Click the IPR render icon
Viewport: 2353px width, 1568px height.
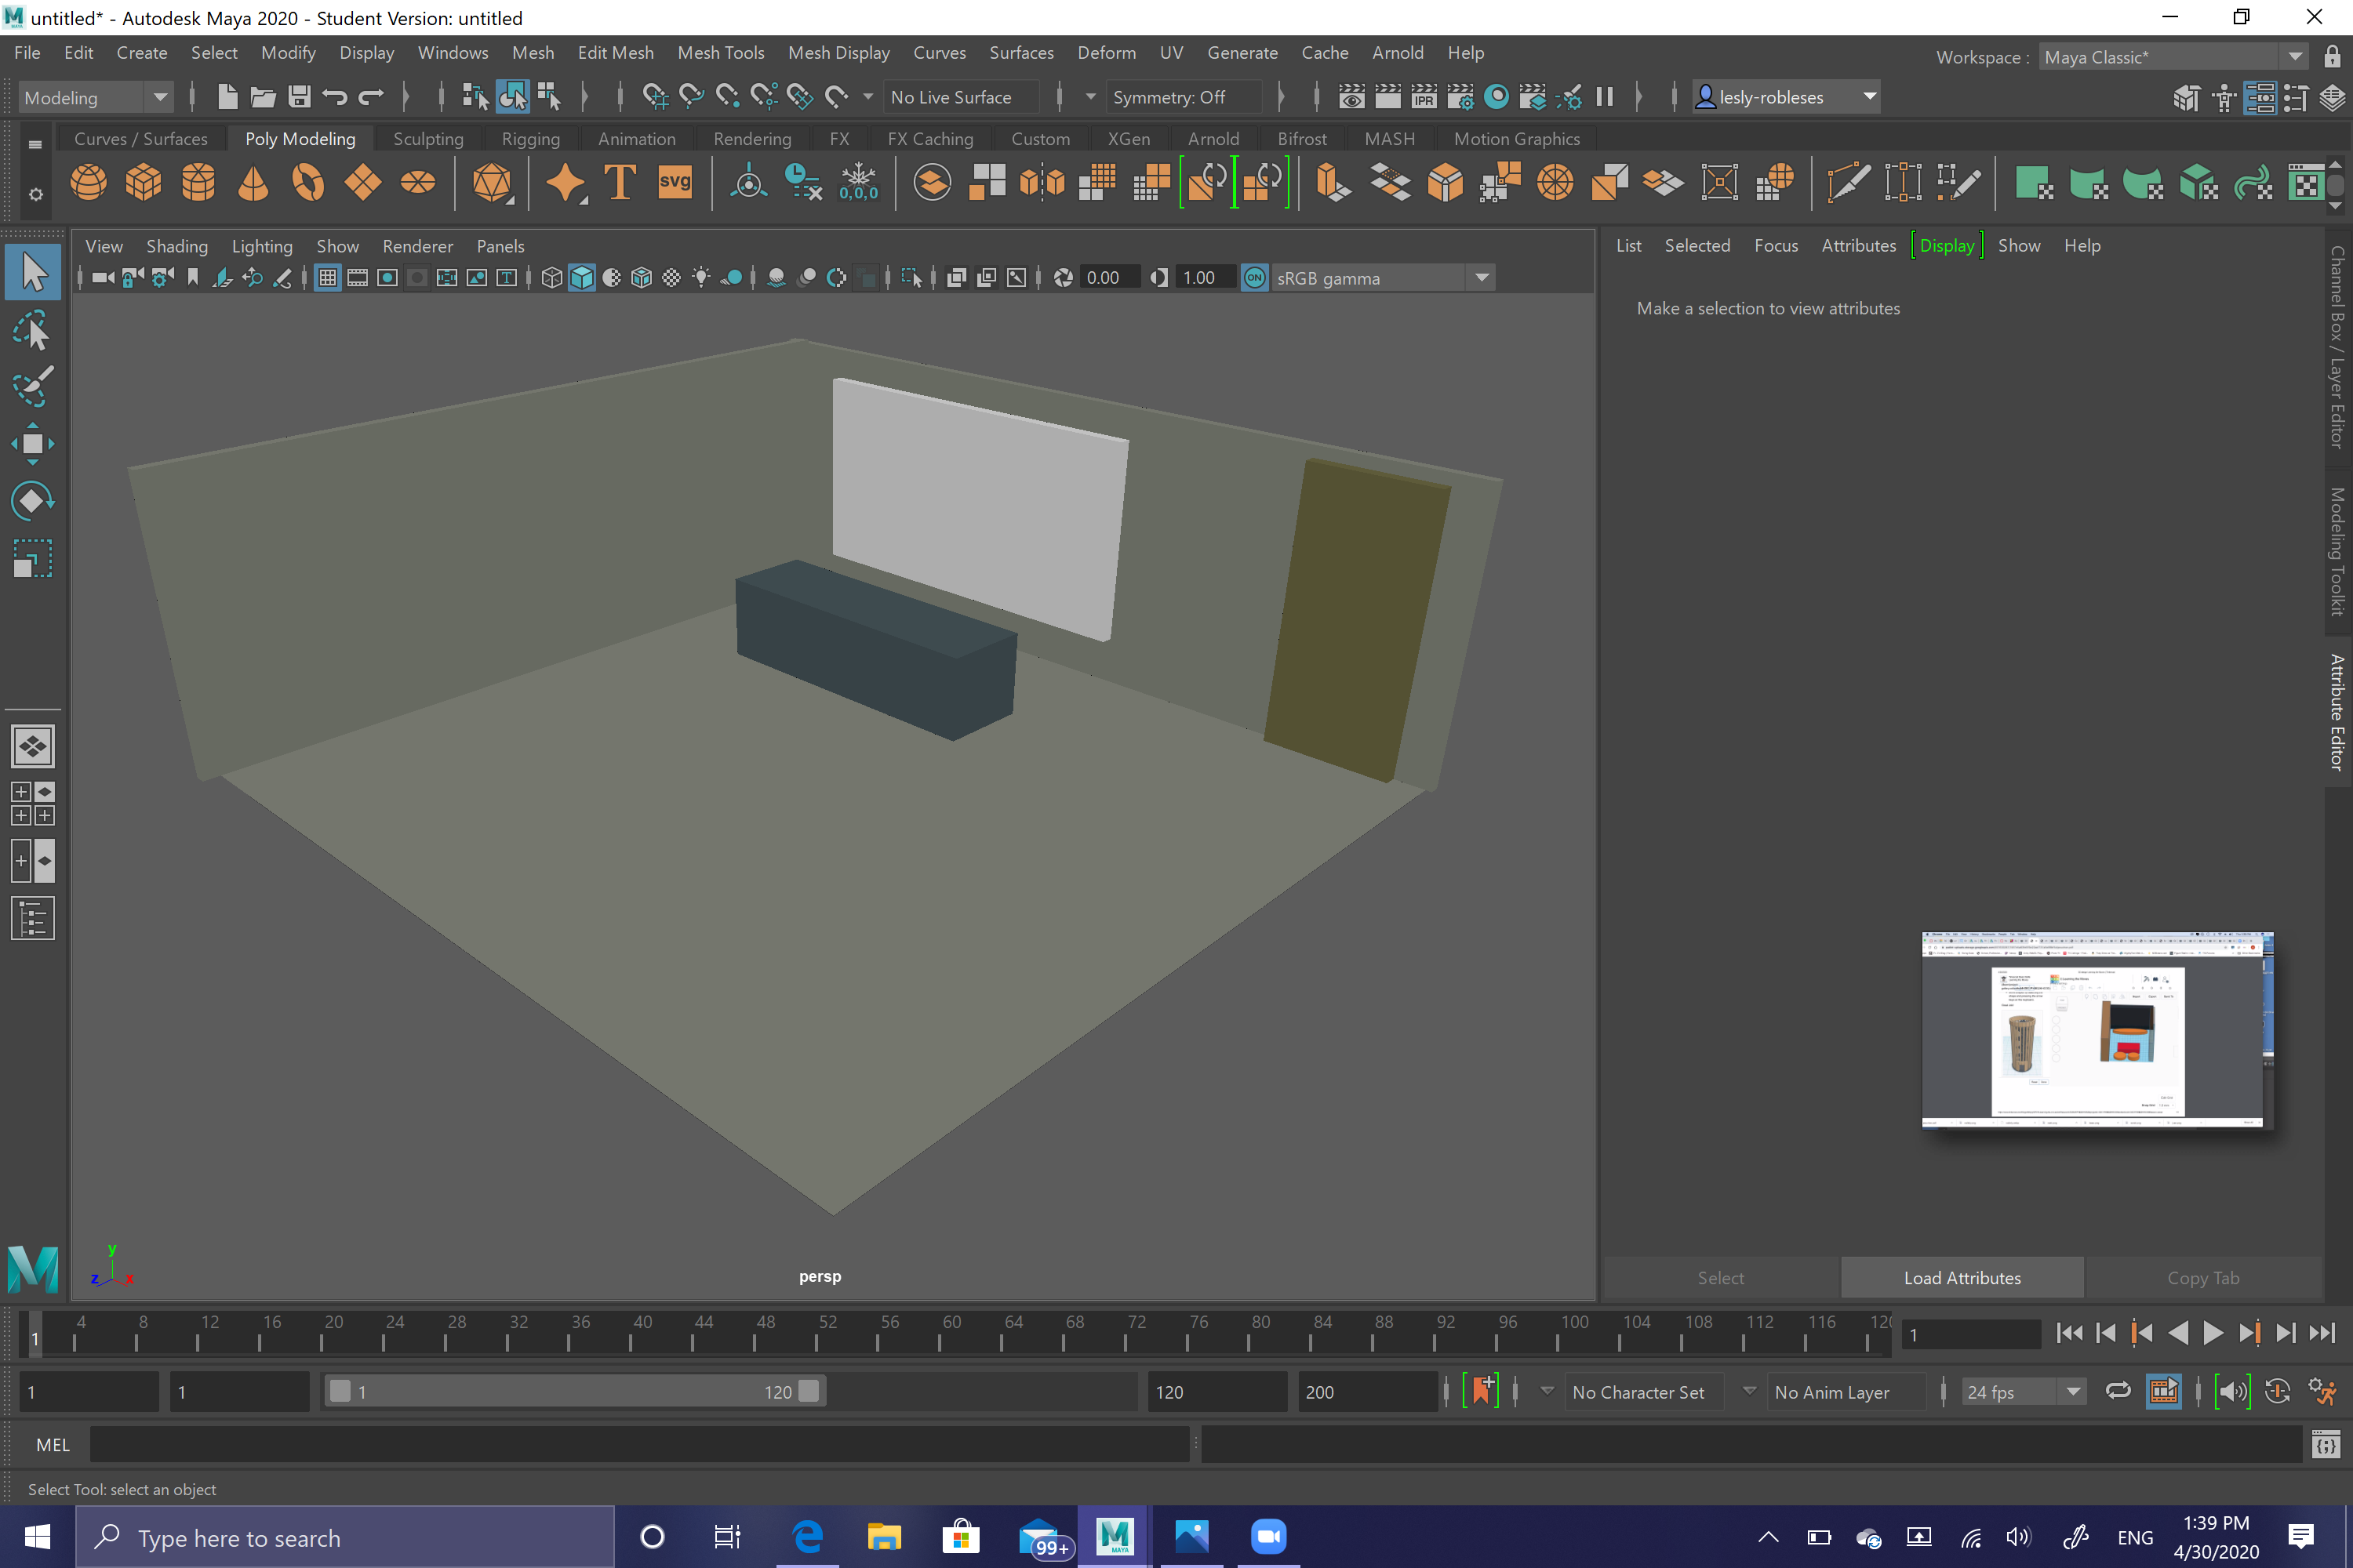point(1424,97)
